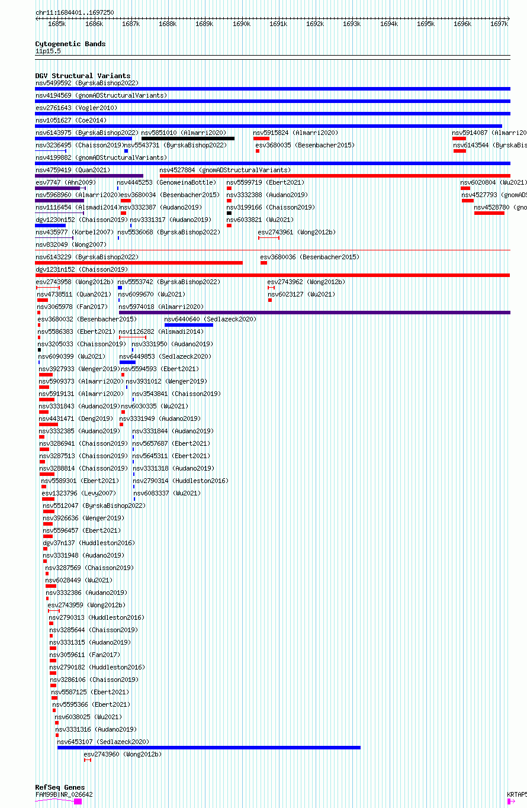
Task: Click label nsv6453107 (Sedlazeck2020)
Action: (103, 742)
